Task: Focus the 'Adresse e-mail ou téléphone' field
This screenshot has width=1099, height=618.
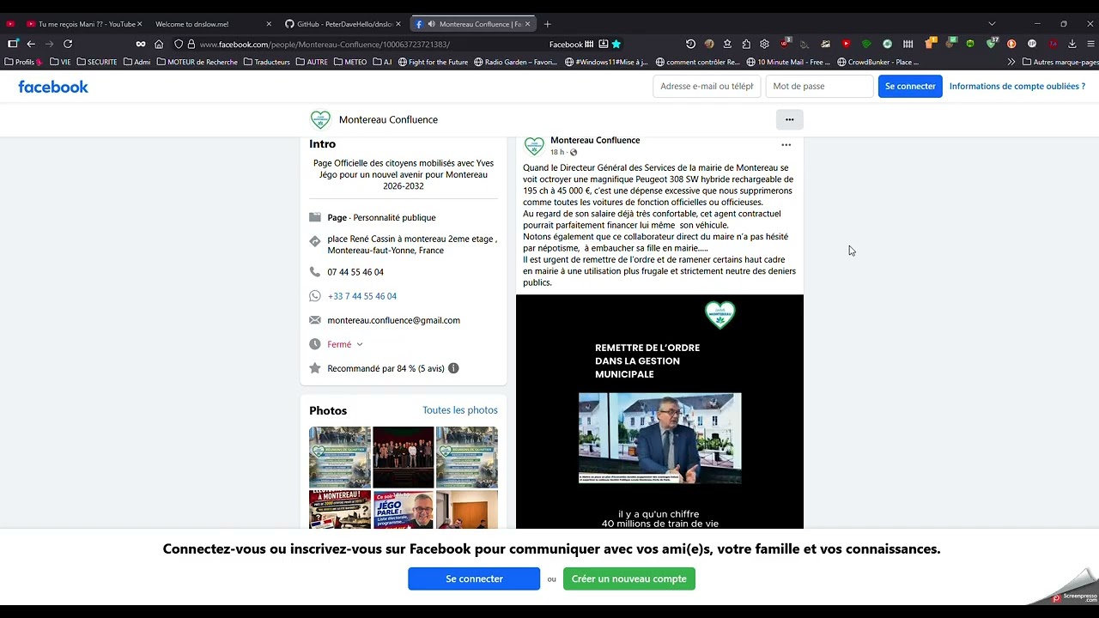Action: (x=707, y=87)
